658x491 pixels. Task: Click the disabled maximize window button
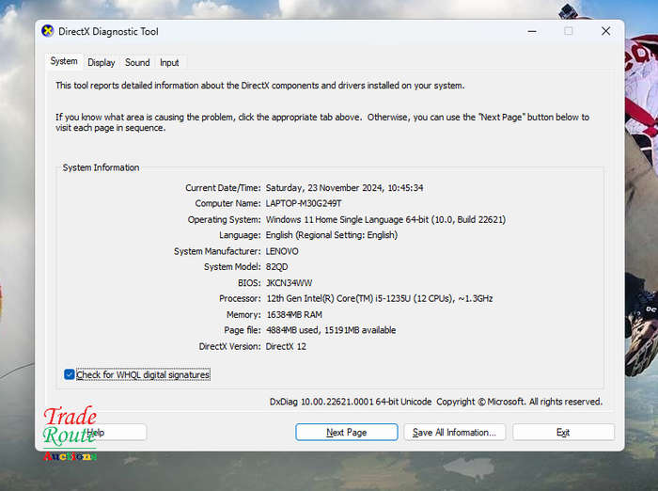[x=568, y=31]
